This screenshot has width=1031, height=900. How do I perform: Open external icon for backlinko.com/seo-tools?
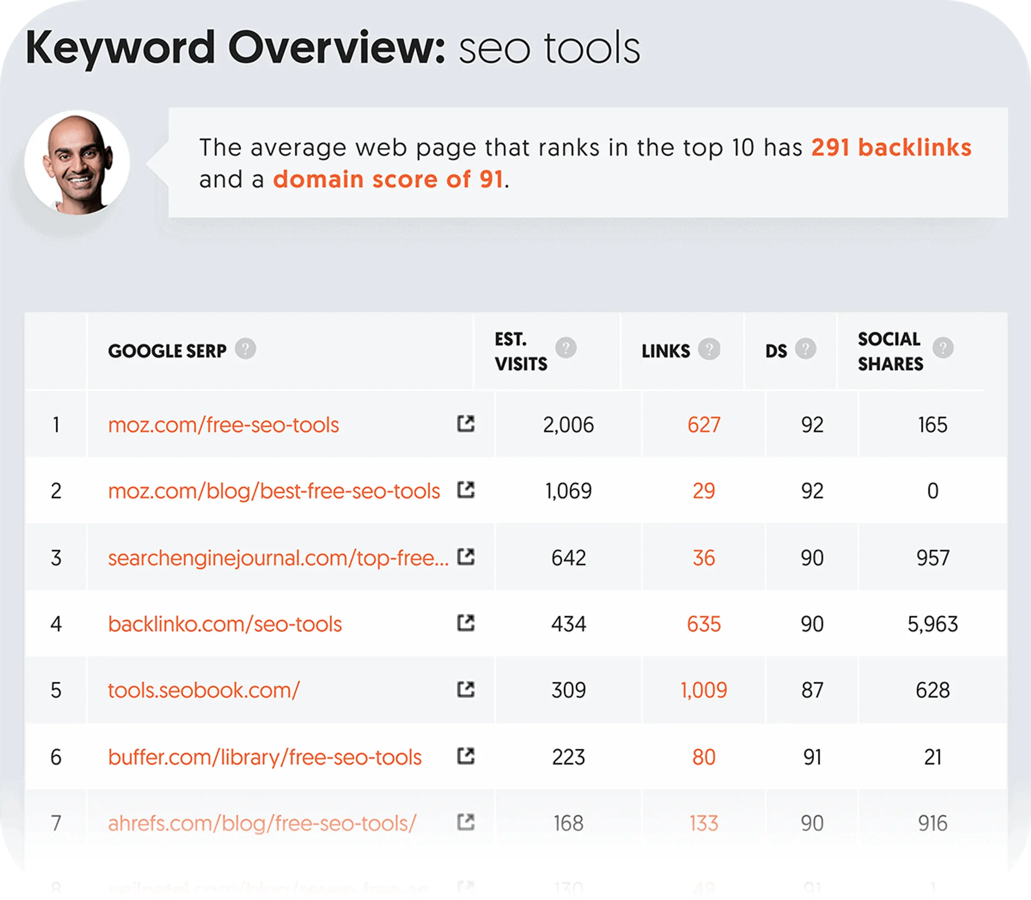click(x=466, y=623)
